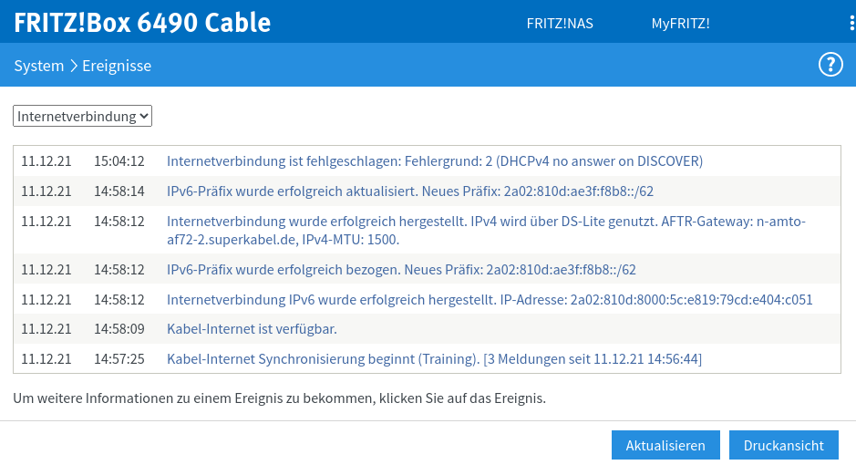Click the FRITZ!Box 6490 Cable title
Viewport: 856px width, 465px height.
tap(142, 23)
